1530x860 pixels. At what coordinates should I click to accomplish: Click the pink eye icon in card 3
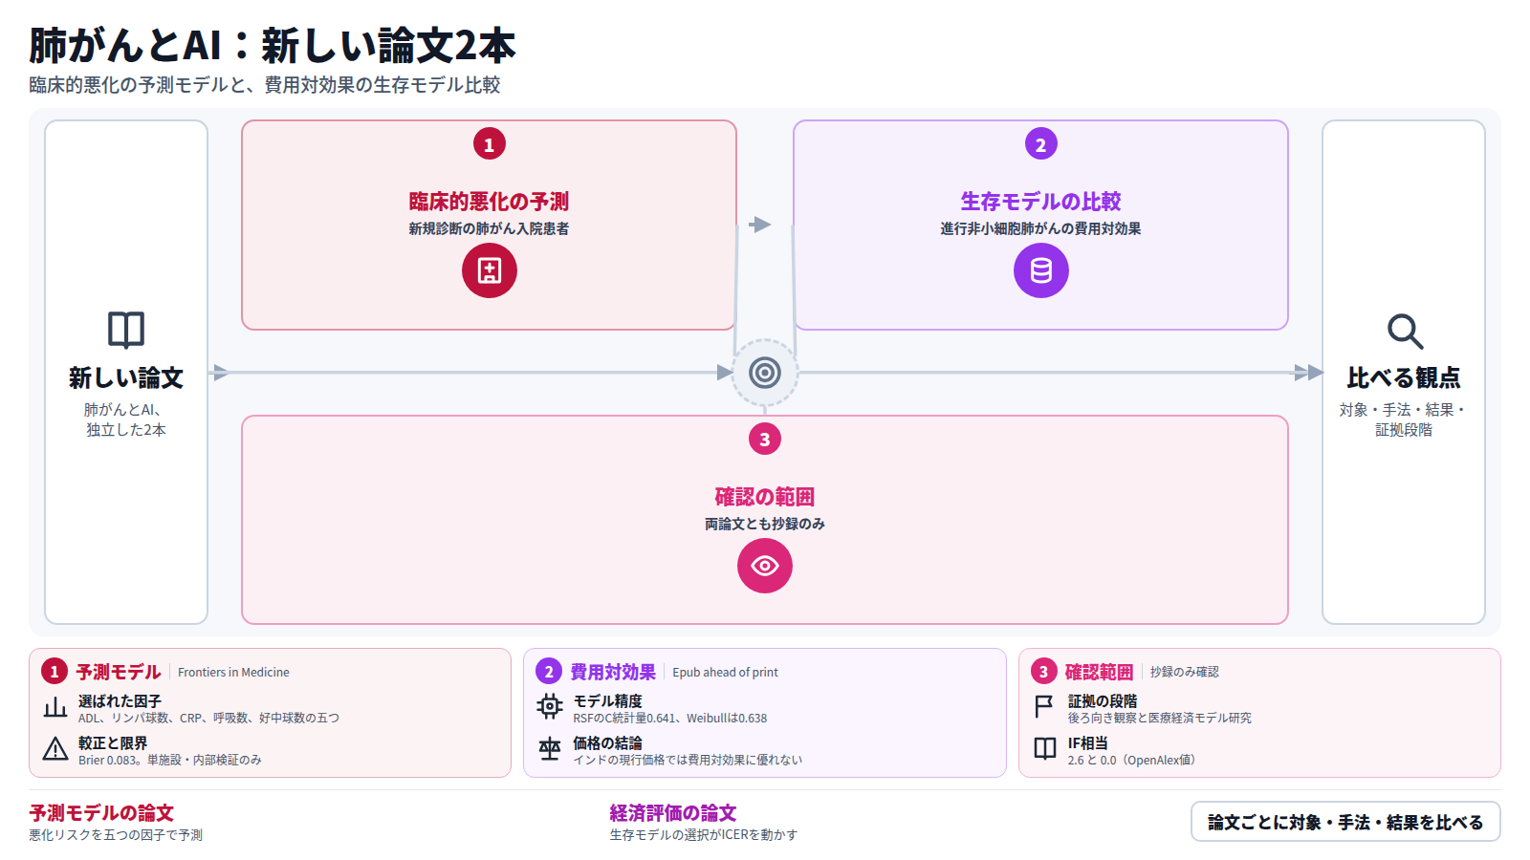[765, 566]
